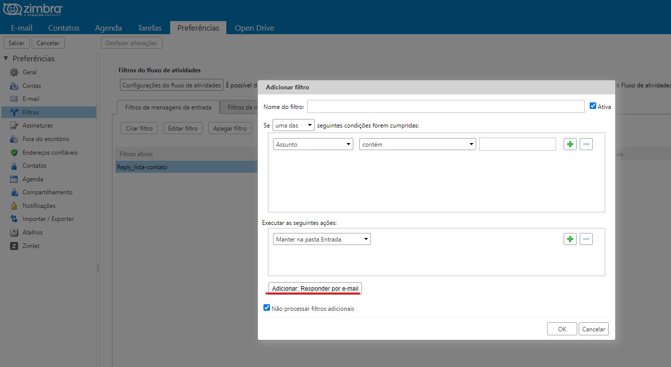The height and width of the screenshot is (367, 671).
Task: Click the minus icon in the actions row
Action: [586, 239]
